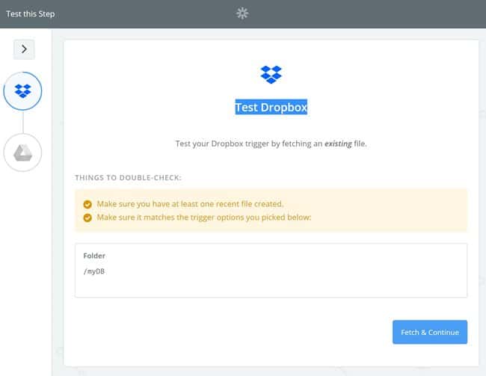Screen dimensions: 486x376
Task: Click the 'Test this Step' header title
Action: click(30, 13)
